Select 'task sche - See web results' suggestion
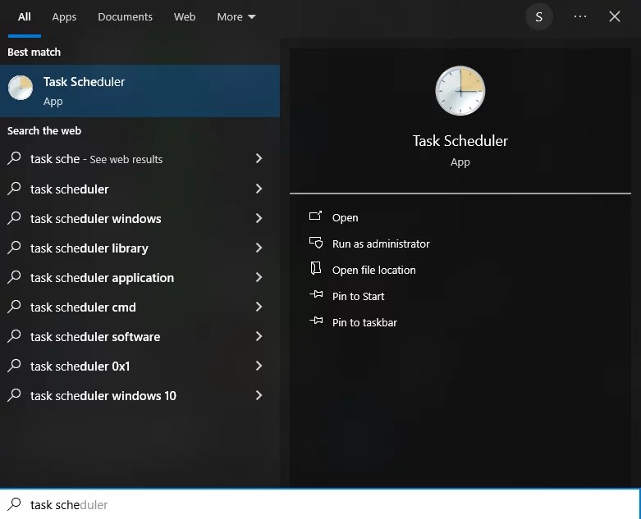 pos(97,159)
